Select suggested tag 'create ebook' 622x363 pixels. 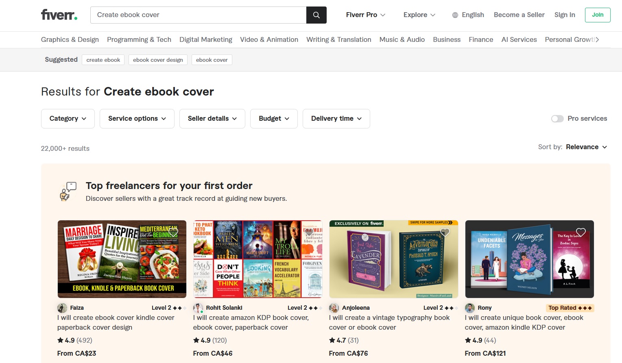pos(103,60)
